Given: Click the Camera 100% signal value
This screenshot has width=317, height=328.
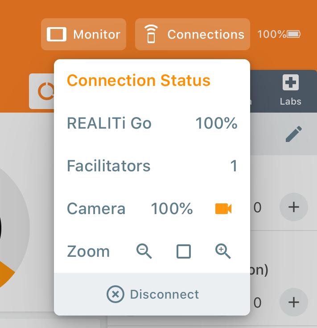Looking at the screenshot, I should tap(172, 209).
